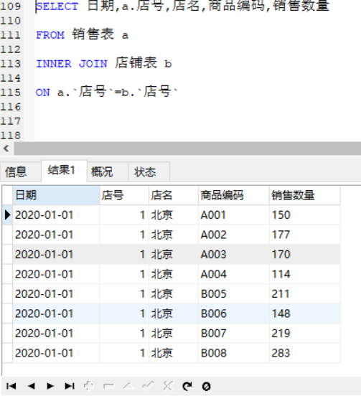Viewport: 361px width, 396px height.
Task: Select cell B007 in 商品编码
Action: click(234, 333)
